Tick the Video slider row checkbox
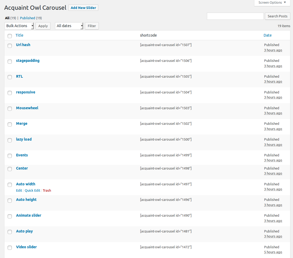The width and height of the screenshot is (293, 258). 10,248
